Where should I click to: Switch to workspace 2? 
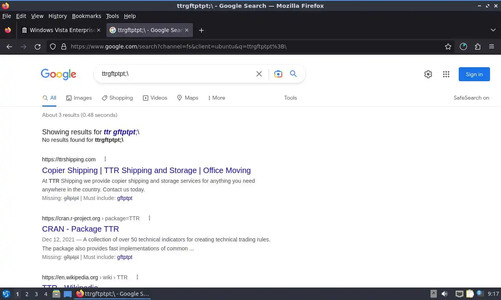[x=27, y=294]
